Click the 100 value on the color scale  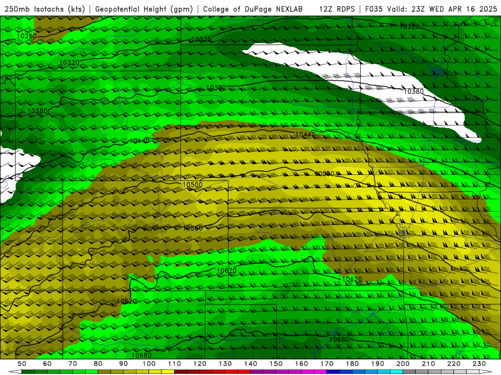pyautogui.click(x=149, y=364)
